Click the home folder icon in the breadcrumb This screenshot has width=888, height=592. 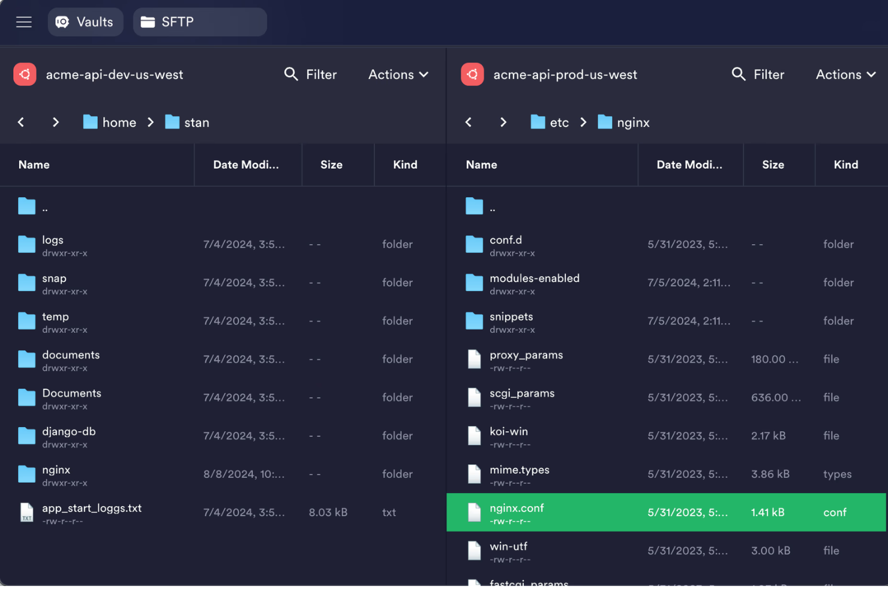pyautogui.click(x=90, y=122)
